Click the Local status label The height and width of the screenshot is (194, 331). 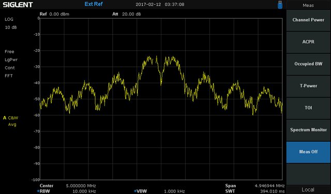tap(308, 189)
